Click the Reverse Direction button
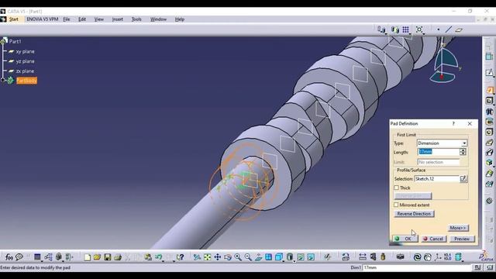The image size is (496, 279). point(414,214)
